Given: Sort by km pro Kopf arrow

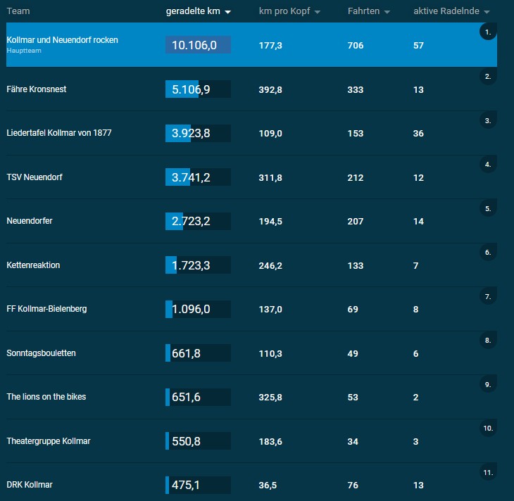Looking at the screenshot, I should tap(317, 12).
